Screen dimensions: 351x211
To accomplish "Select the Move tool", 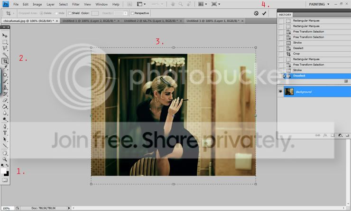I will coord(5,36).
